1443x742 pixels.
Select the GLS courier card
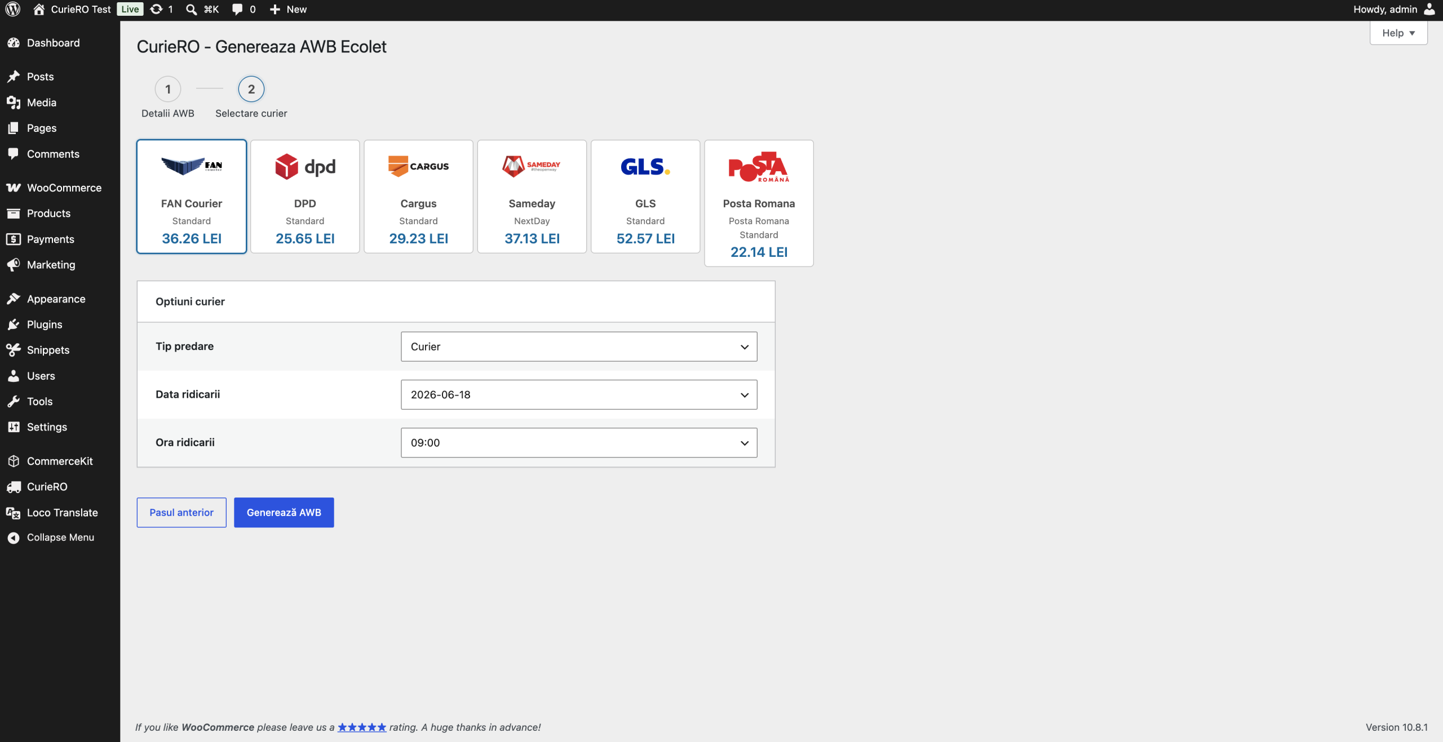point(645,197)
